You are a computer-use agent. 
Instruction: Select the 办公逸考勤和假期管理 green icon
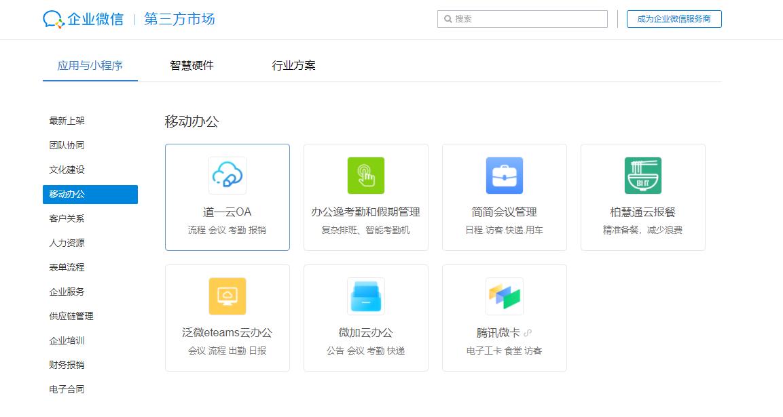click(x=366, y=175)
